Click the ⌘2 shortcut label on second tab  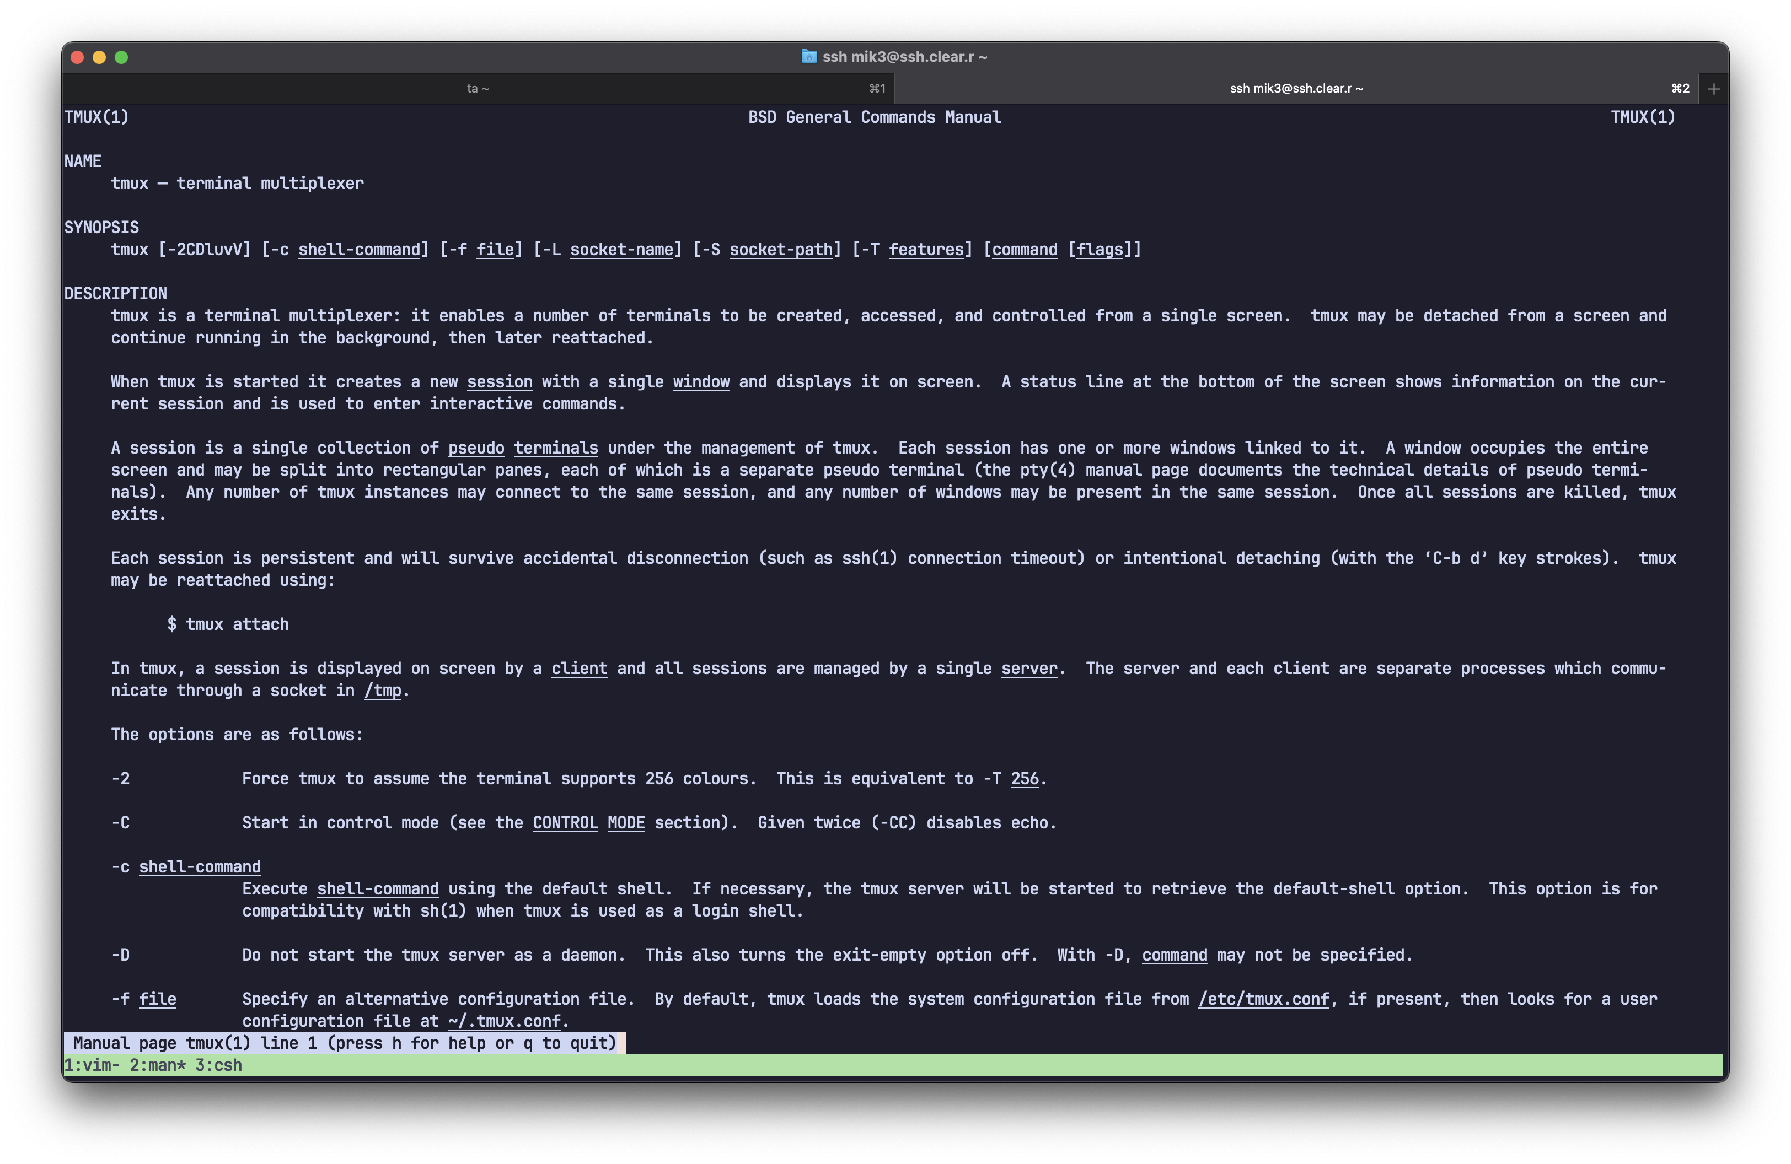coord(1680,89)
